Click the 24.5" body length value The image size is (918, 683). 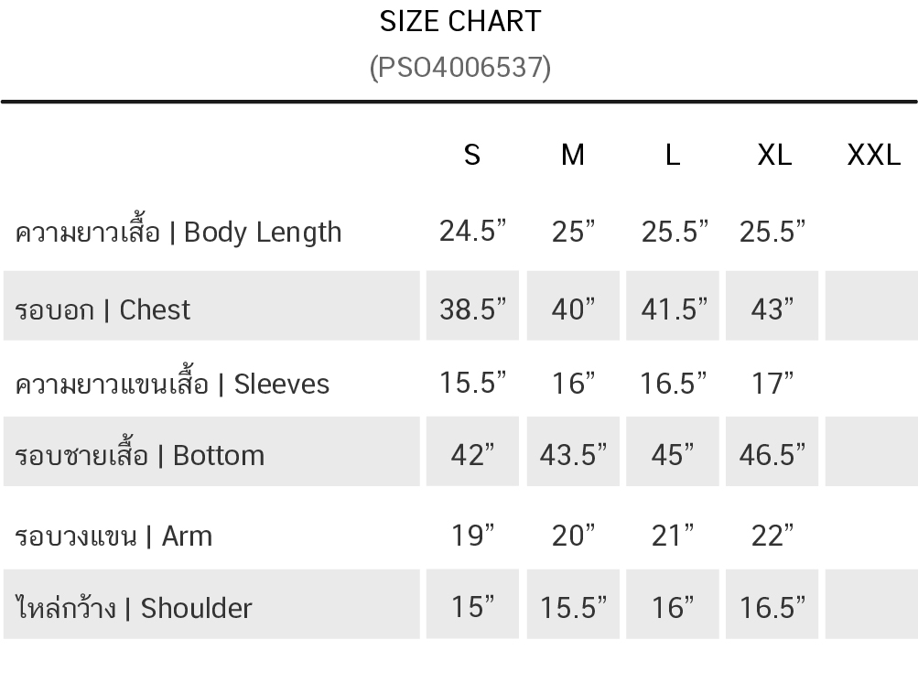point(472,232)
